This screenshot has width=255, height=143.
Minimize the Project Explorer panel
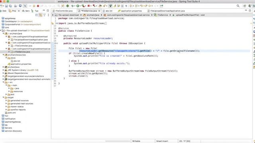pyautogui.click(x=44, y=11)
